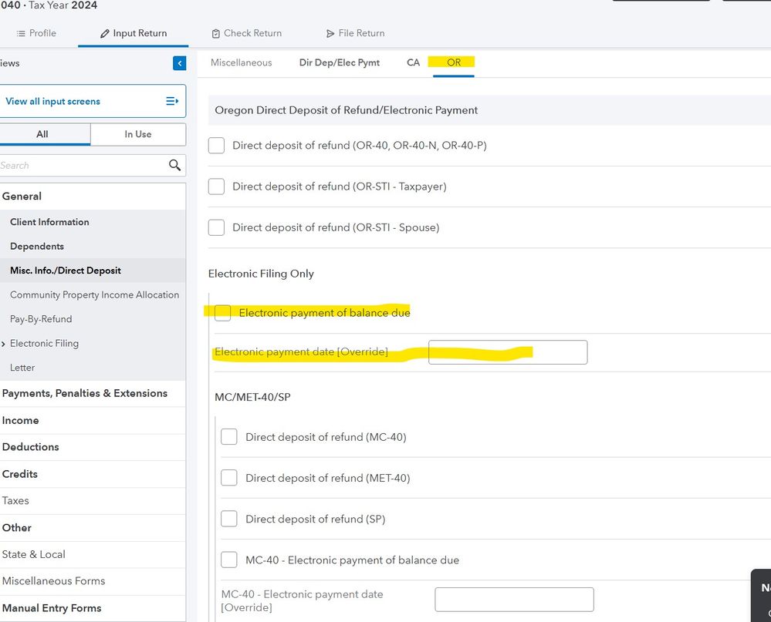Collapse the left sidebar with the blue chevron
771x622 pixels.
(179, 63)
